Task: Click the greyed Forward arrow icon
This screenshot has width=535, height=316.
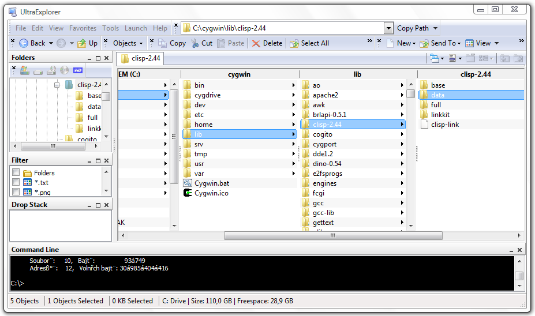Action: pos(61,43)
